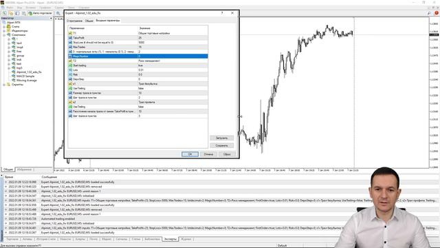Click the MagicNumber row icon
This screenshot has height=248, width=440.
point(70,56)
